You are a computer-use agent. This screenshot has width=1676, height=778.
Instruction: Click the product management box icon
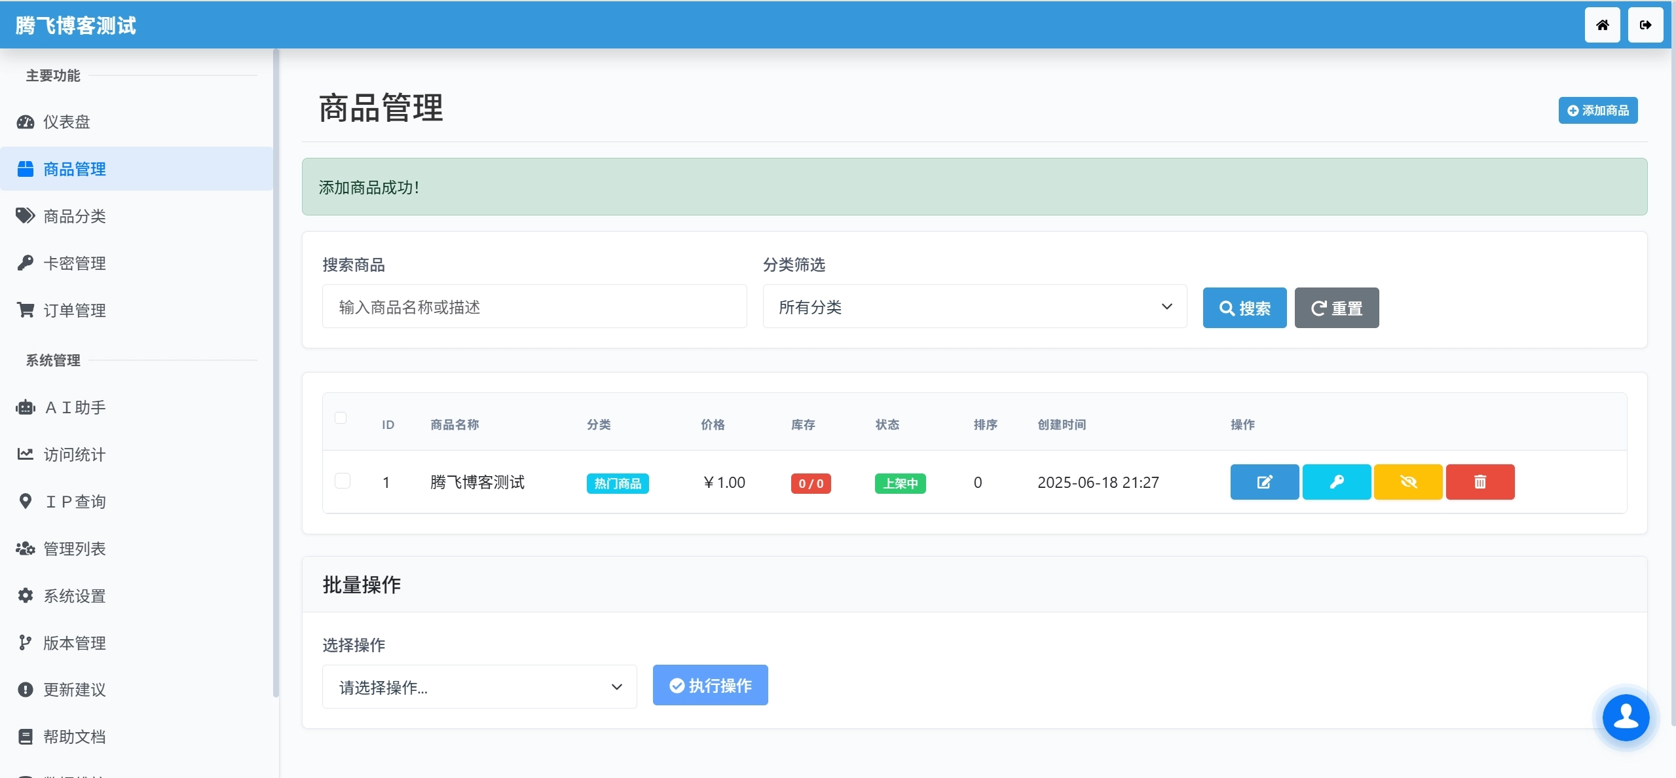[x=26, y=169]
